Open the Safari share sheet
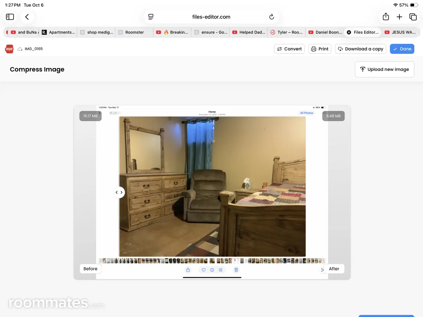 tap(386, 17)
